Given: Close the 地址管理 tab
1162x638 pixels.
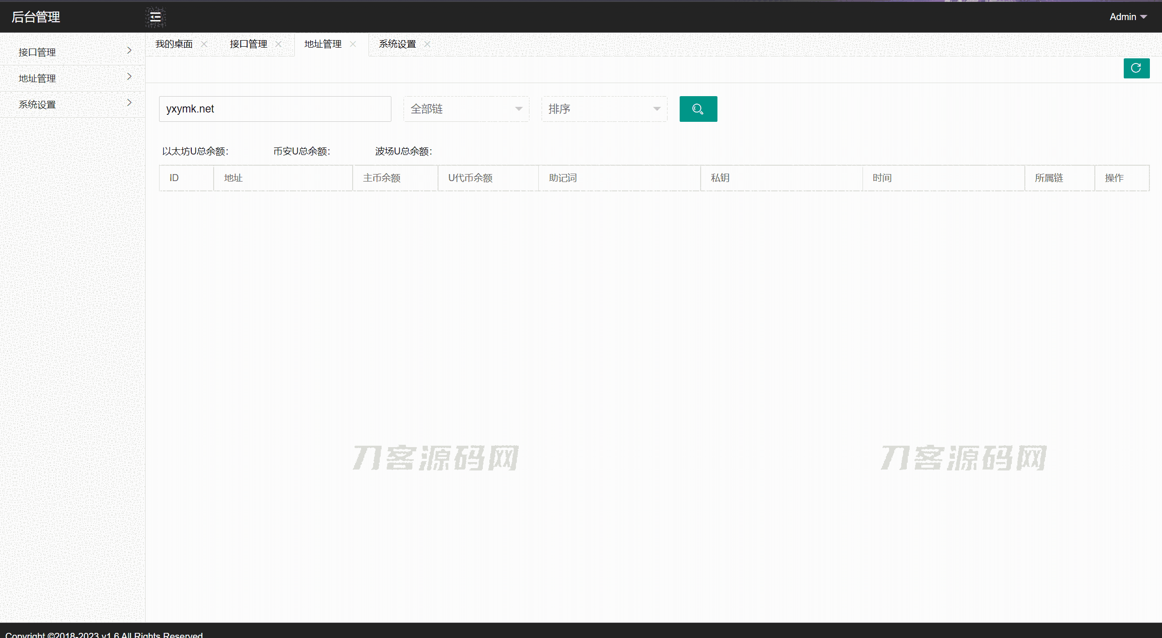Looking at the screenshot, I should [353, 44].
